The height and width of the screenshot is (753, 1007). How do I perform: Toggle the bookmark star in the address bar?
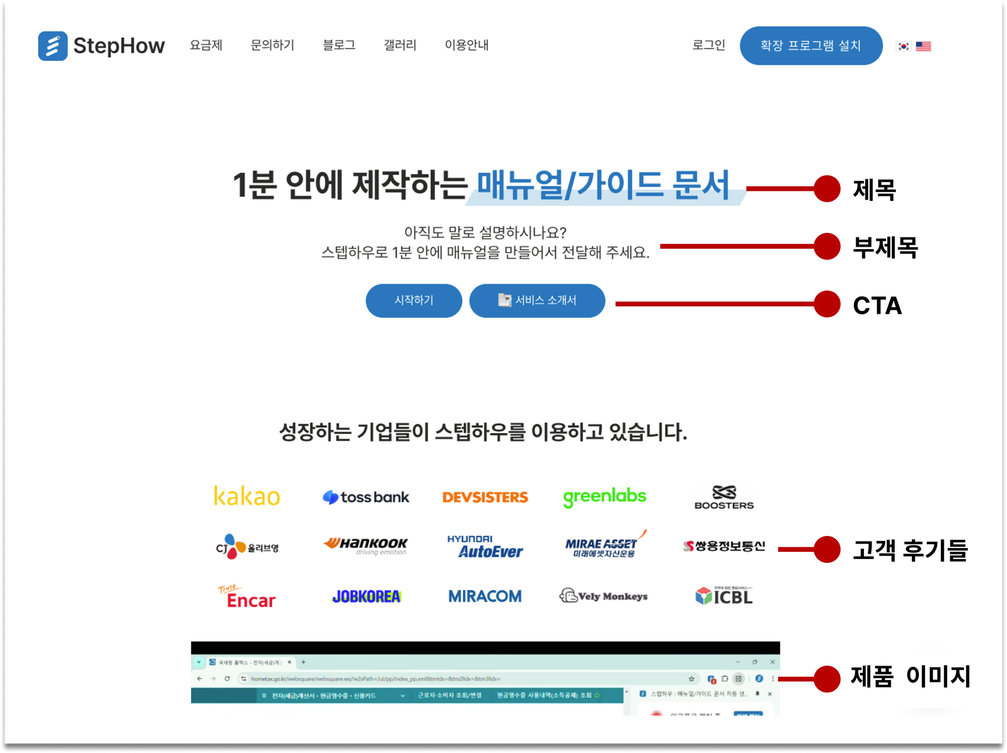692,678
